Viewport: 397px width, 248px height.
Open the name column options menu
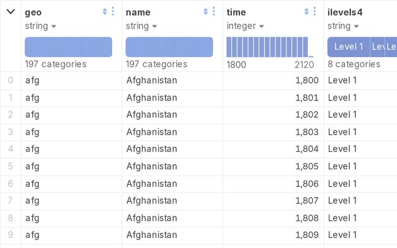coord(214,11)
